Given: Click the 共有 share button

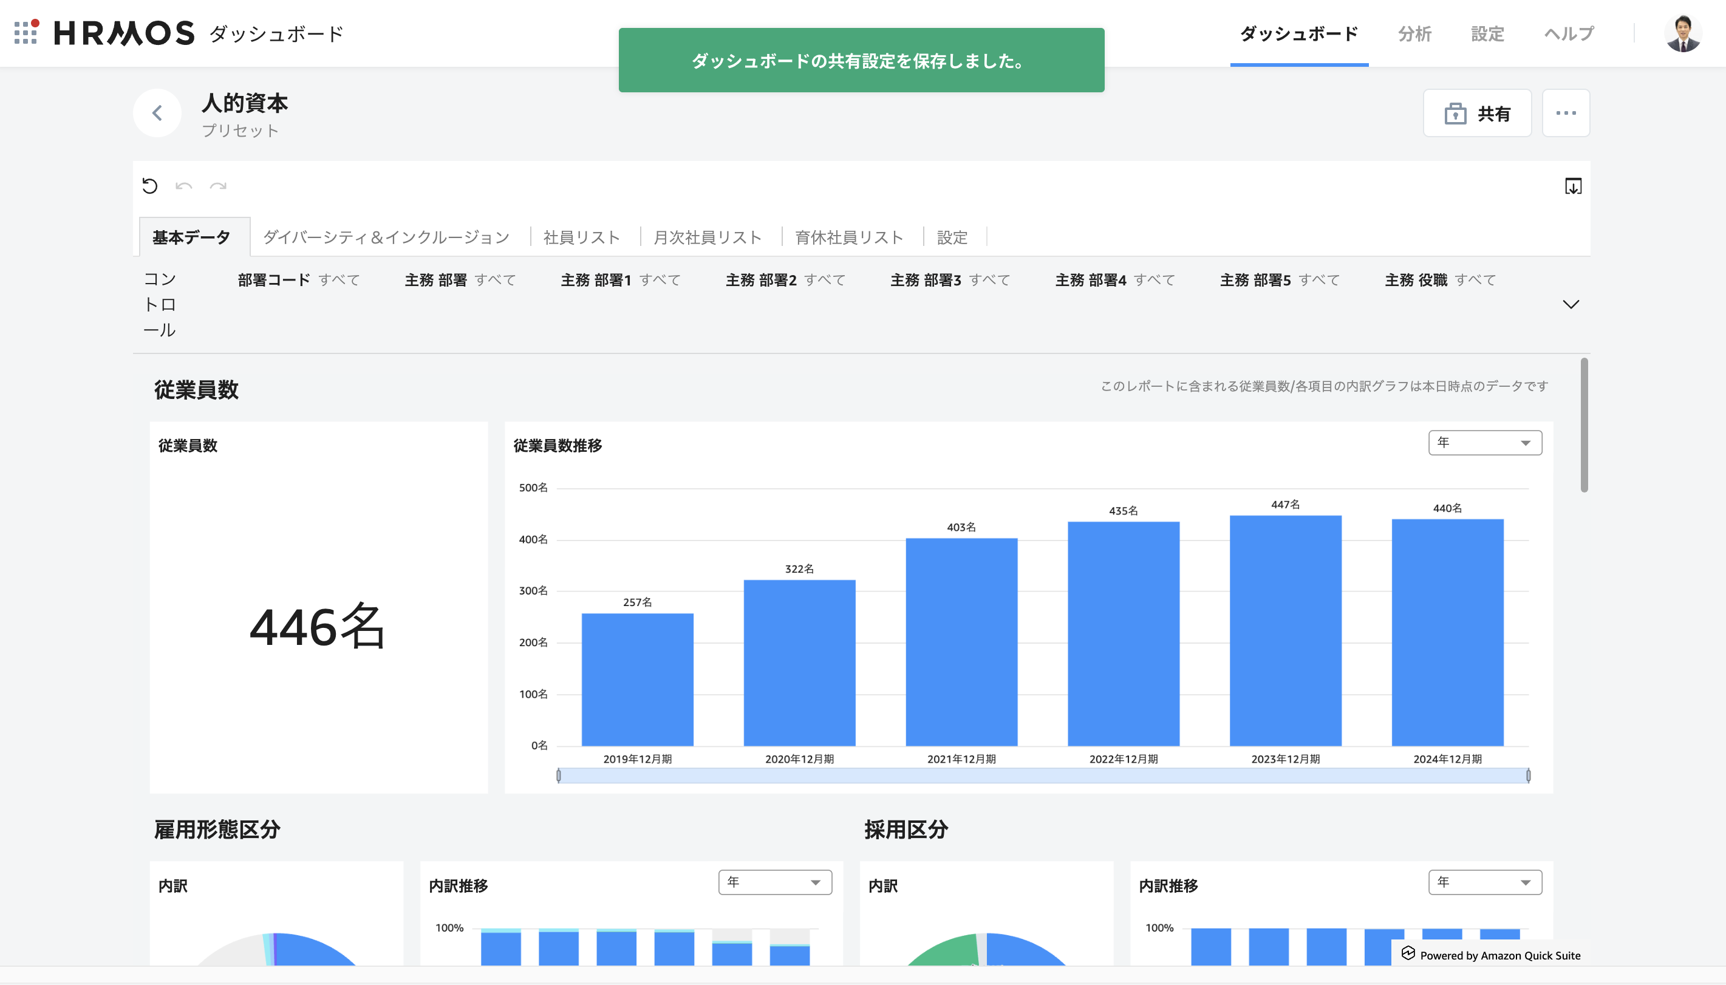Looking at the screenshot, I should click(x=1477, y=113).
